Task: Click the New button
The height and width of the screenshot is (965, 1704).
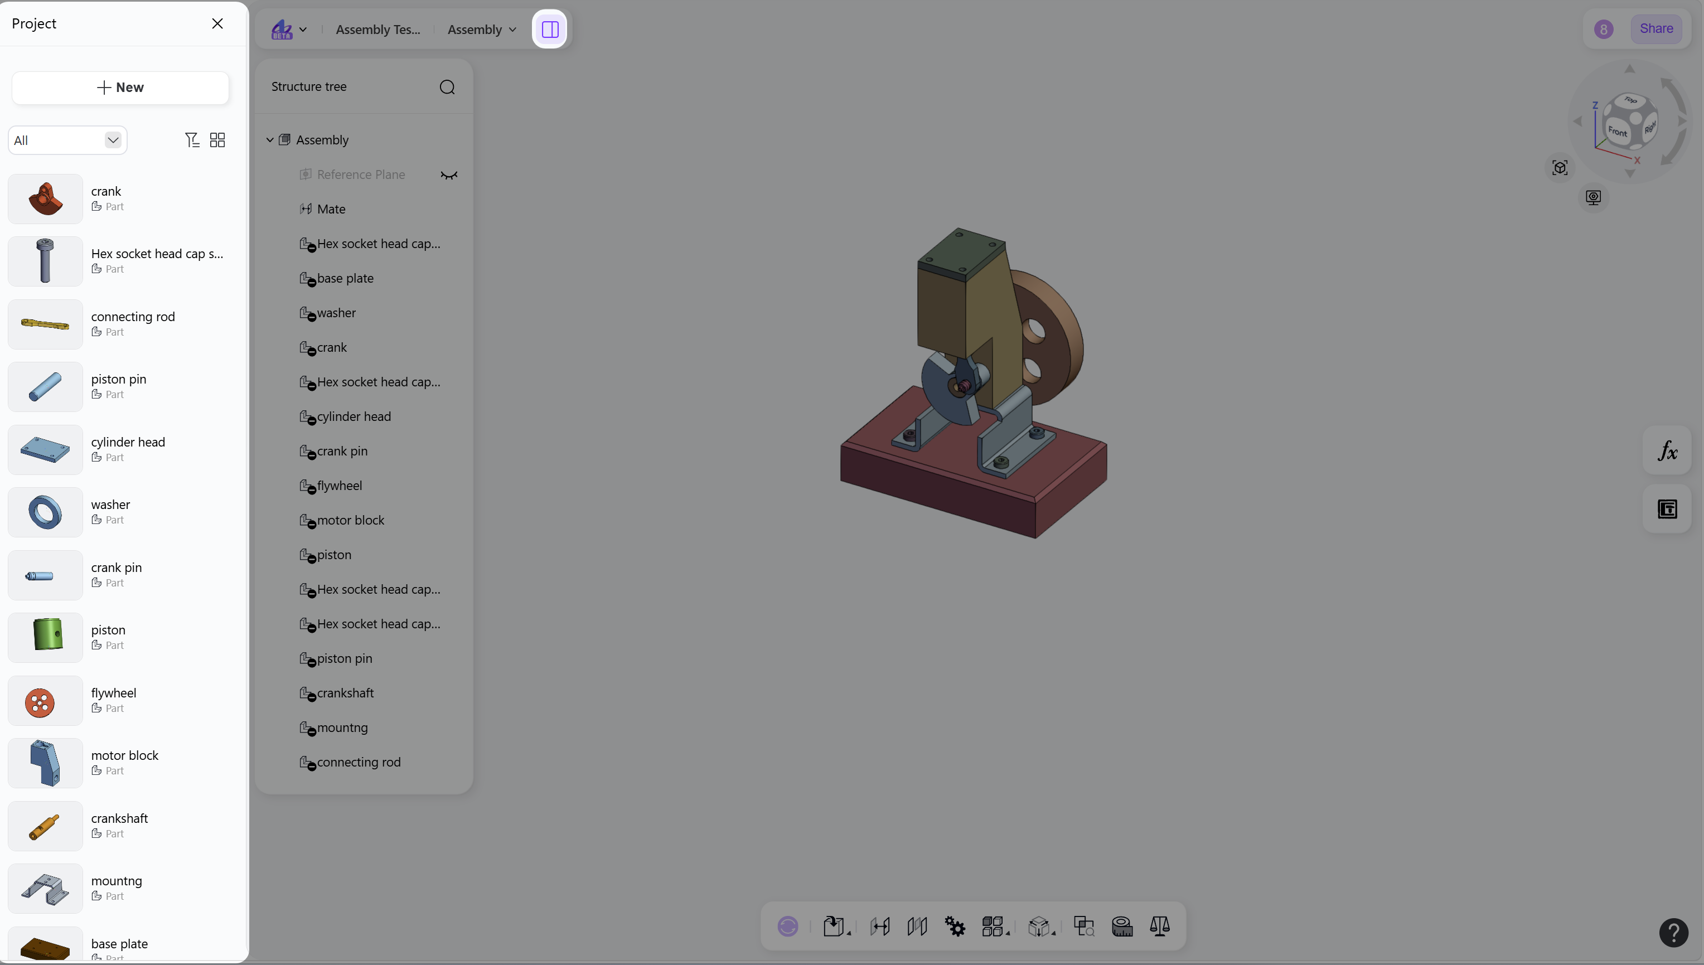Action: pos(120,88)
